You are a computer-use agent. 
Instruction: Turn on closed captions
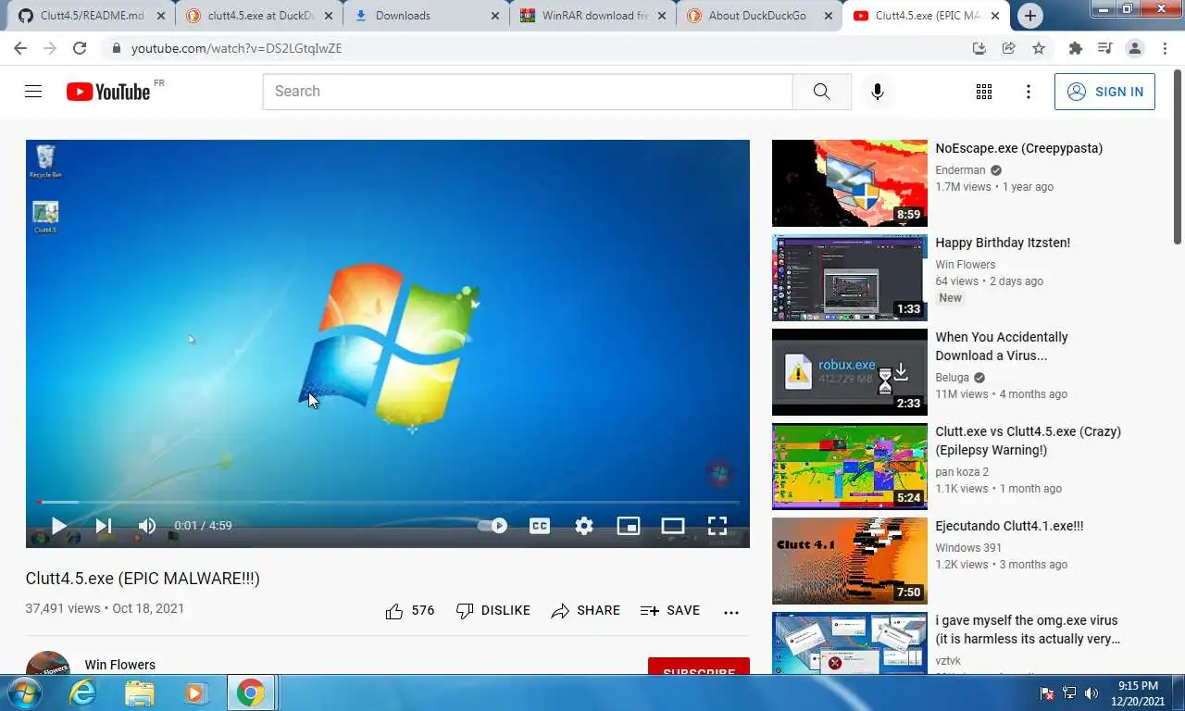[540, 526]
